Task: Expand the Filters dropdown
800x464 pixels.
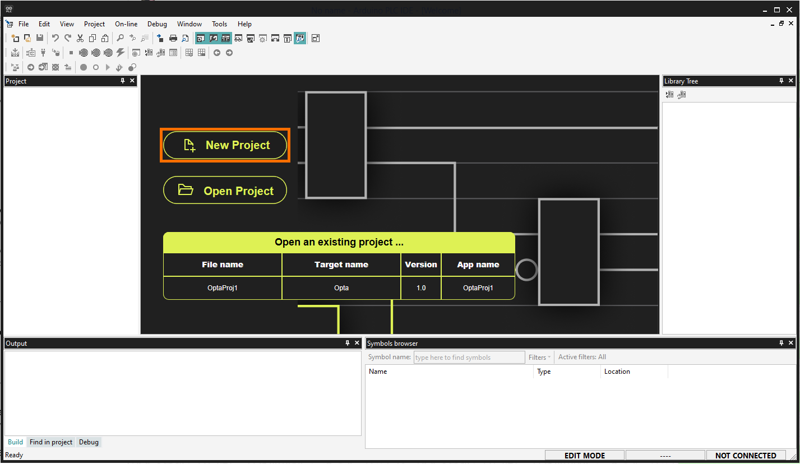Action: [x=539, y=357]
